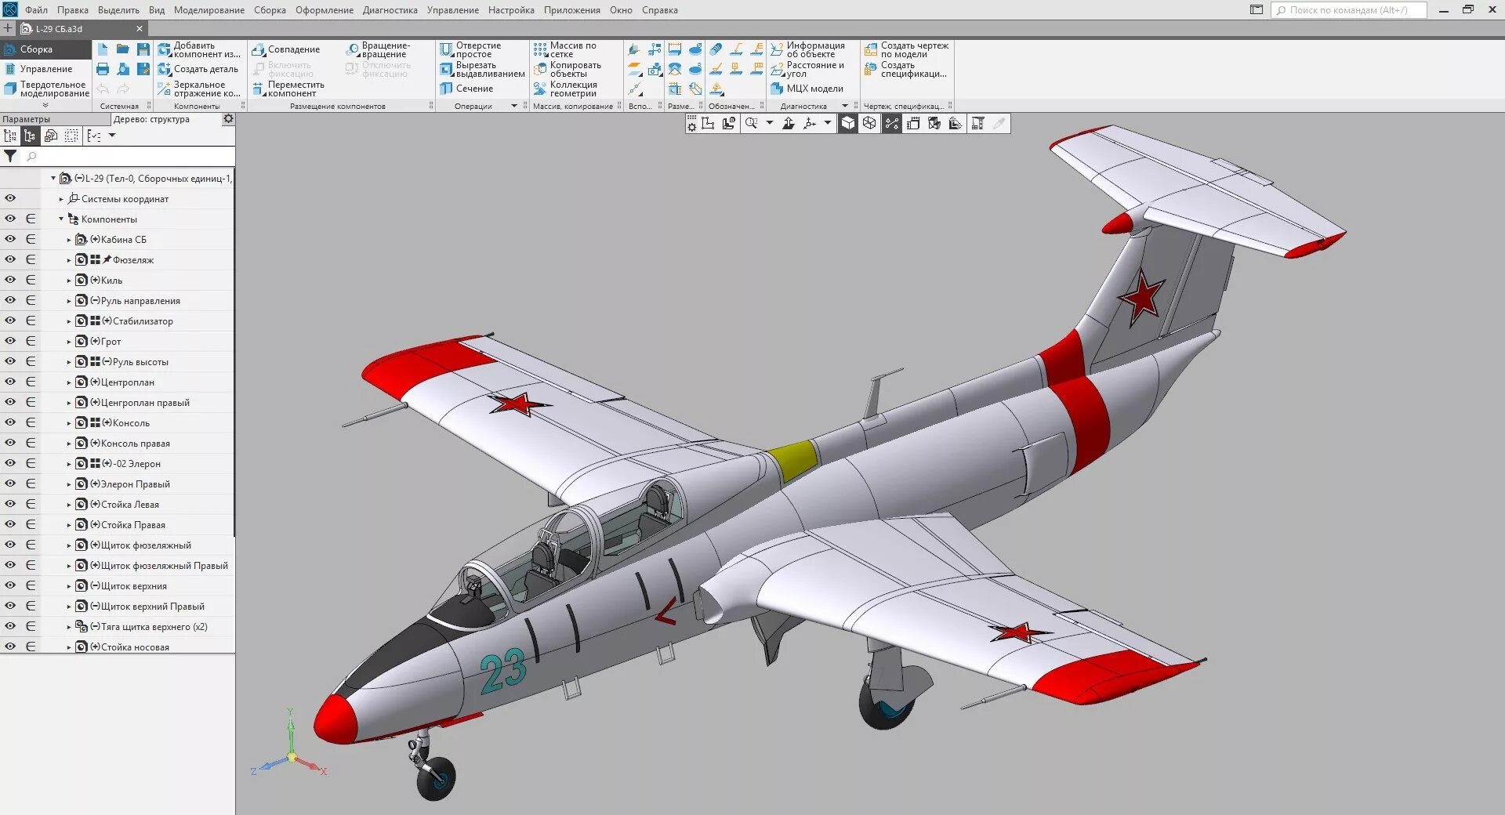
Task: Toggle visibility of Фюзеляж component
Action: [x=10, y=259]
